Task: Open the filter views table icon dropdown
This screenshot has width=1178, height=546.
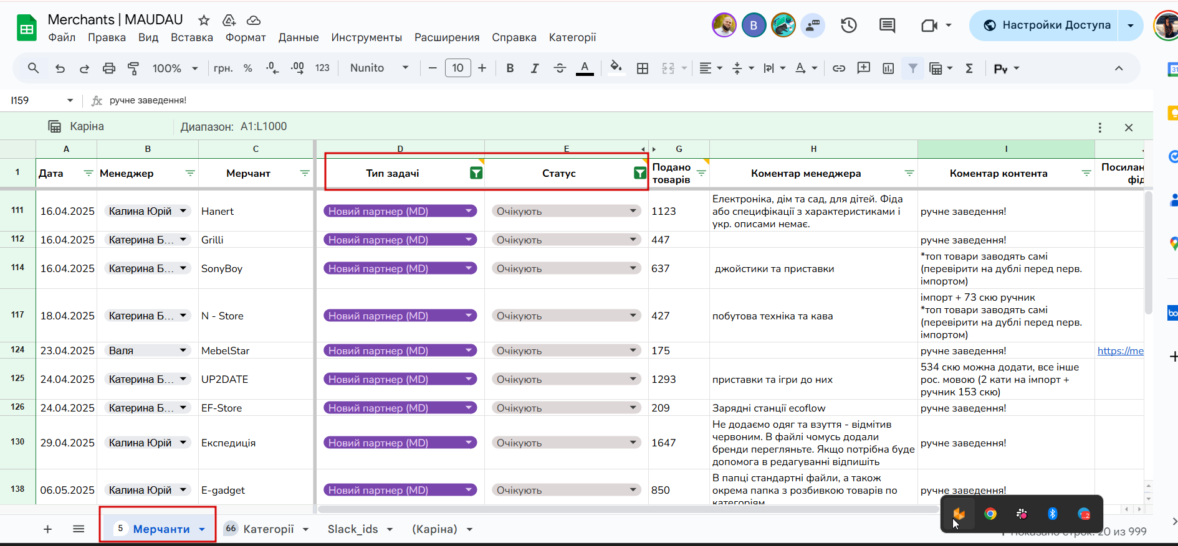Action: click(941, 68)
